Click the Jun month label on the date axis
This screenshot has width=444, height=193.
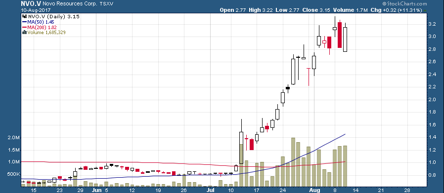coord(96,190)
